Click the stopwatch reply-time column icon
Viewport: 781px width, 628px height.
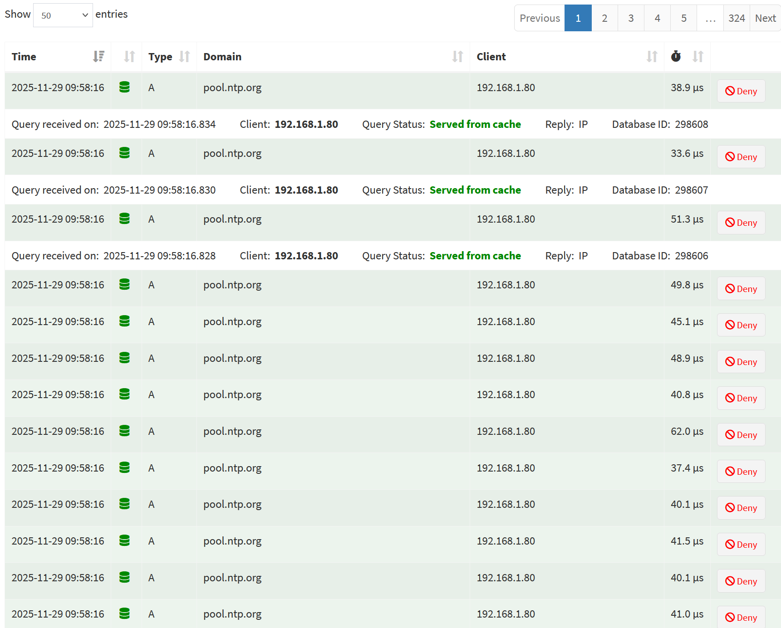(676, 56)
